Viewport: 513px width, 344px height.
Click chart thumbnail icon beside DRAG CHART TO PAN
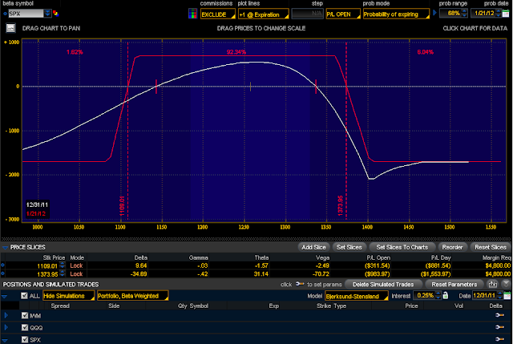pyautogui.click(x=10, y=28)
